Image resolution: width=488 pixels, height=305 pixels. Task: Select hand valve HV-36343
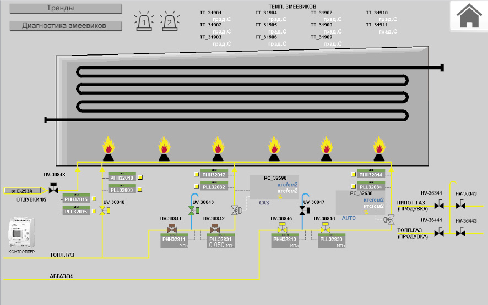460,204
